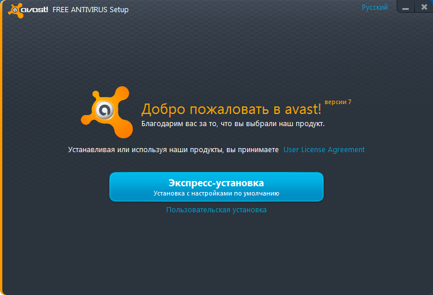Screen dimensions: 433x295
Task: Open the User License Agreement link
Action: pyautogui.click(x=324, y=150)
